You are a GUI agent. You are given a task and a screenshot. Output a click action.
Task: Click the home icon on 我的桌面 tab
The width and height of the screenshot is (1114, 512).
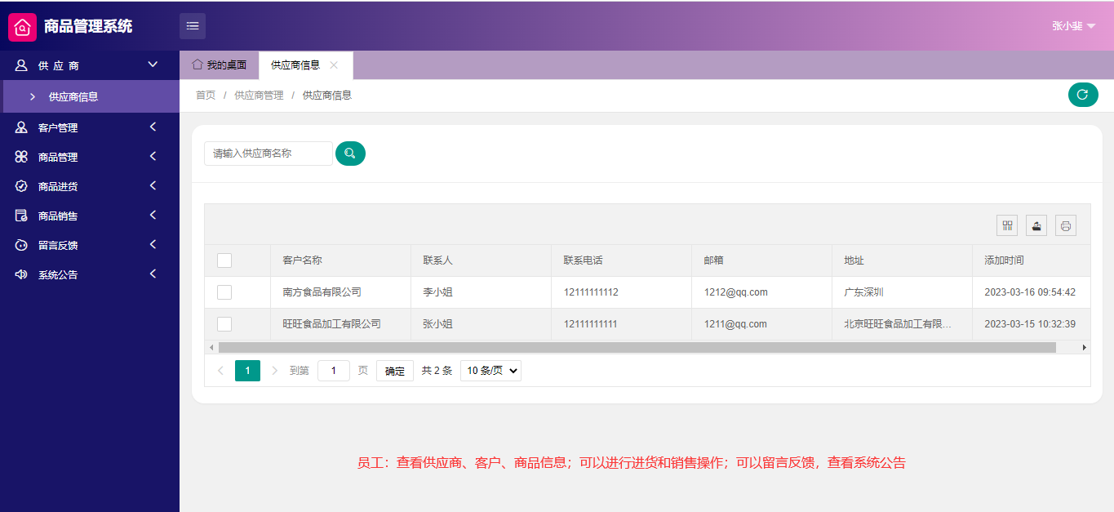point(198,65)
